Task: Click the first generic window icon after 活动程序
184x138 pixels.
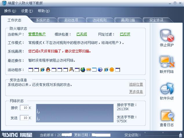Action: (31, 70)
